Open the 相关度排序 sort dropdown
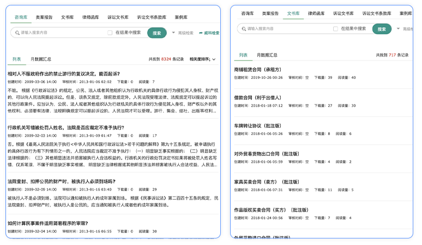This screenshot has height=245, width=422. coord(202,59)
